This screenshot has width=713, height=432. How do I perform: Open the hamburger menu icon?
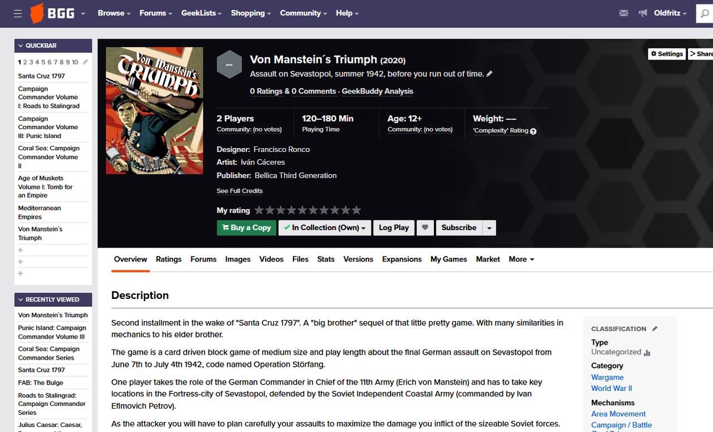point(18,13)
